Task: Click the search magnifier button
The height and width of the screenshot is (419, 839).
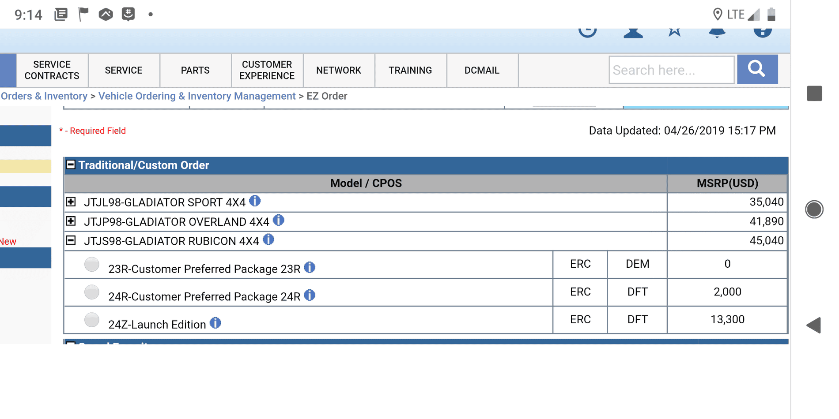Action: click(757, 69)
